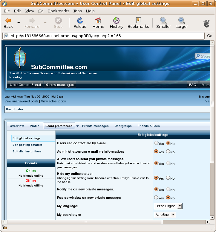Switch to the Friends & Foes tab
Viewport: 216px width, 232px height.
click(149, 126)
